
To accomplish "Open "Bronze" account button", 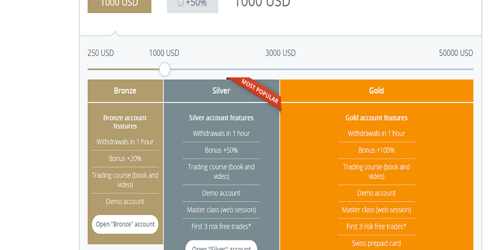I will [125, 224].
